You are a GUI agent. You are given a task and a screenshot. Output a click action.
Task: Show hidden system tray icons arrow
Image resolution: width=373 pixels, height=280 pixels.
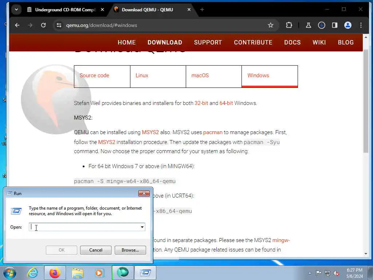click(x=310, y=273)
